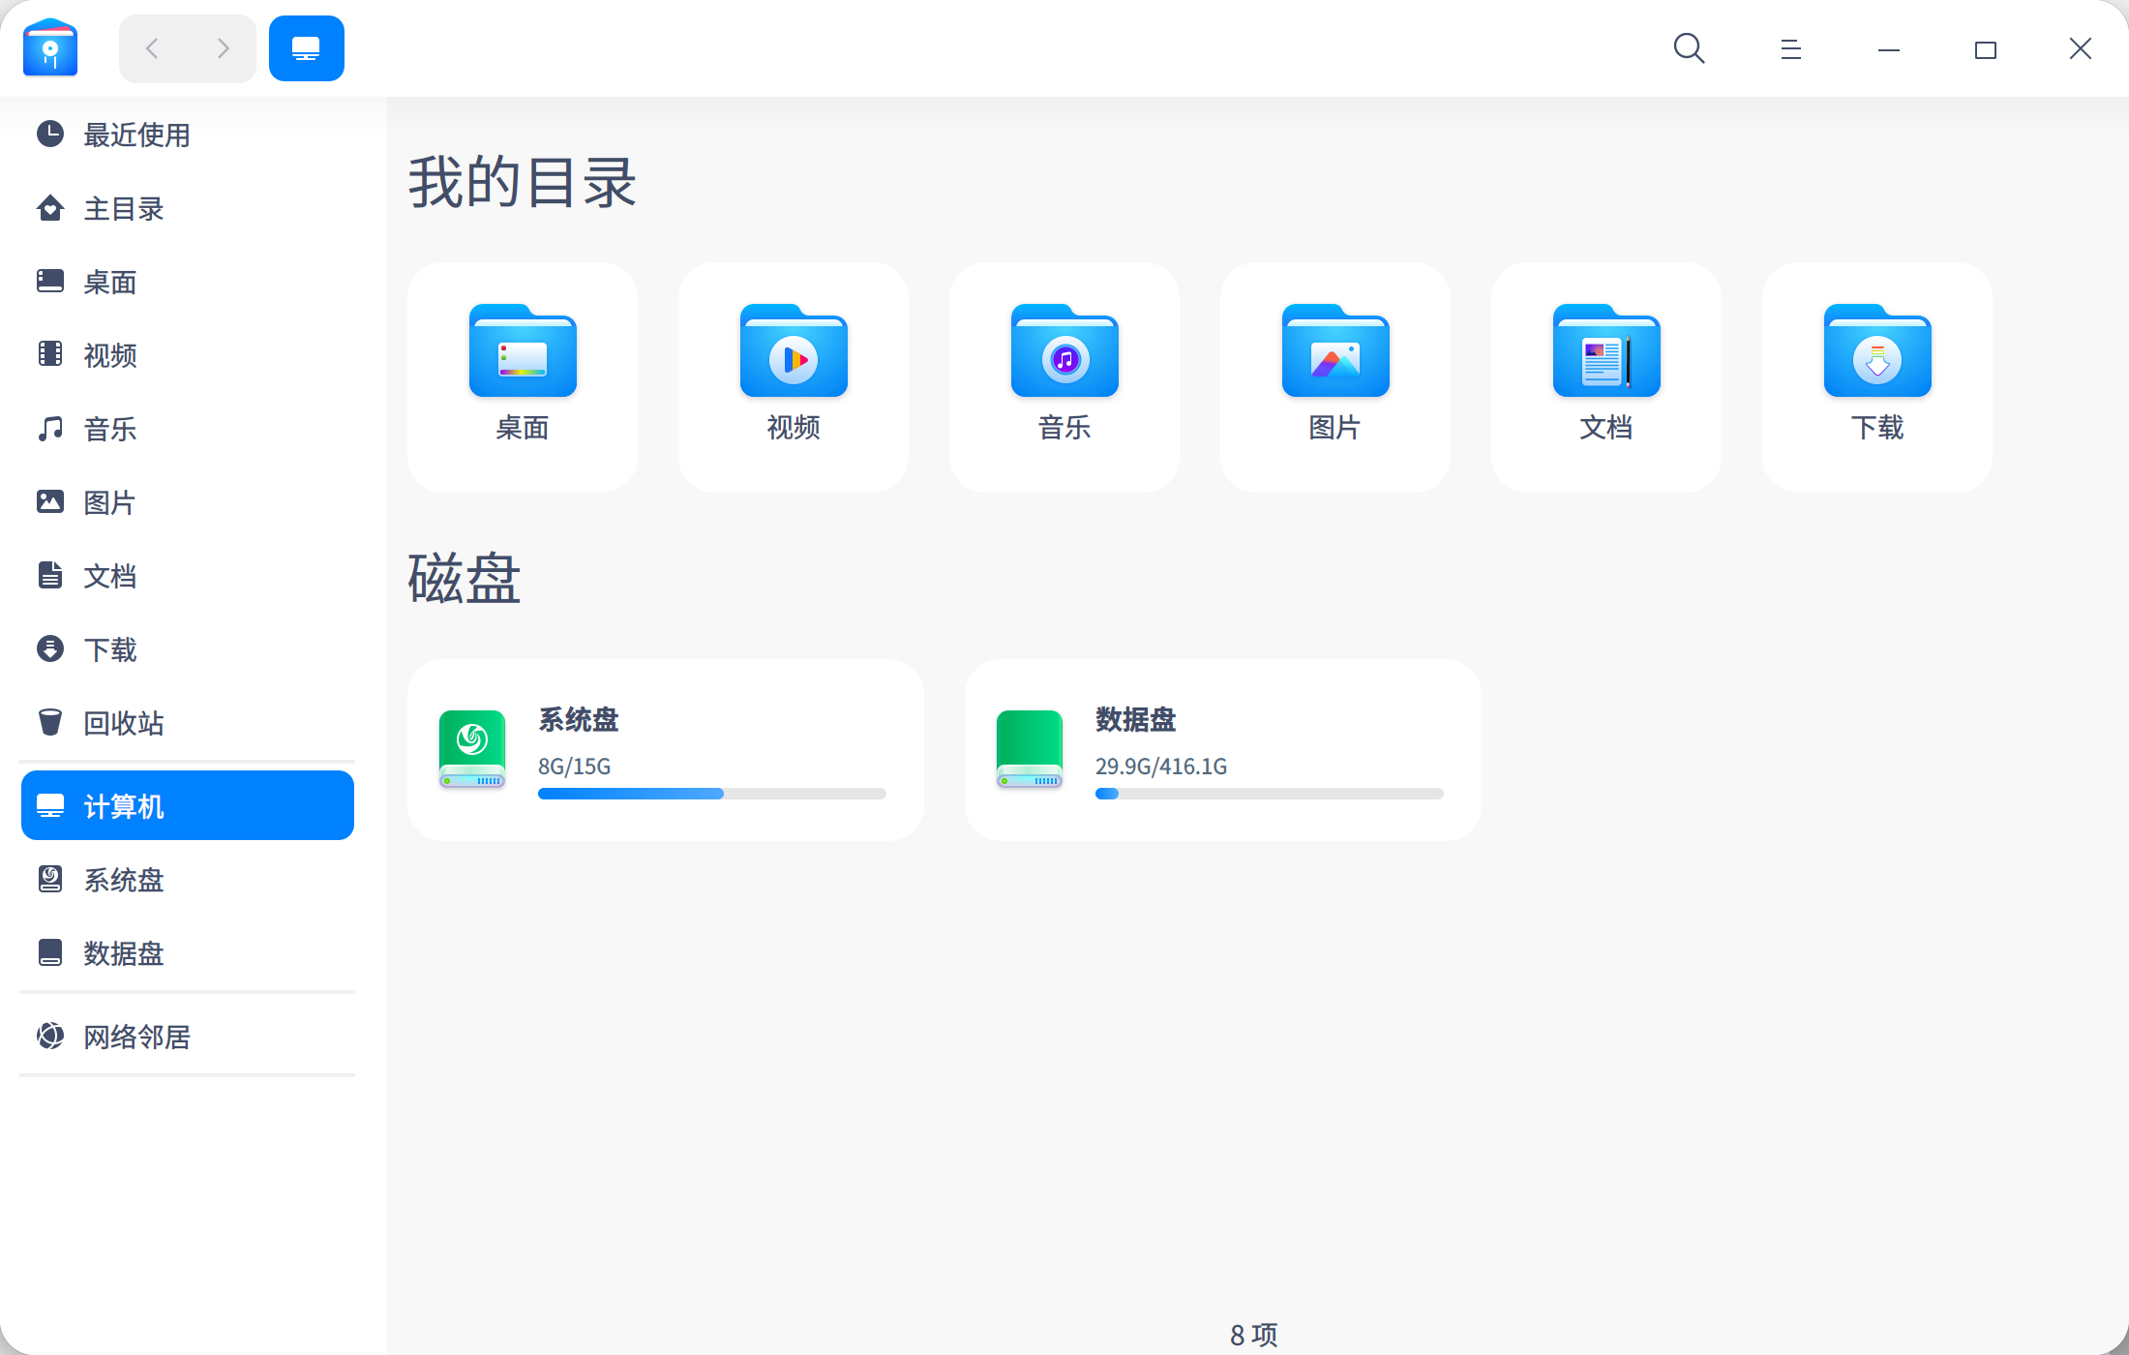
Task: Open the Desktop (桌面) folder icon
Action: pyautogui.click(x=523, y=352)
